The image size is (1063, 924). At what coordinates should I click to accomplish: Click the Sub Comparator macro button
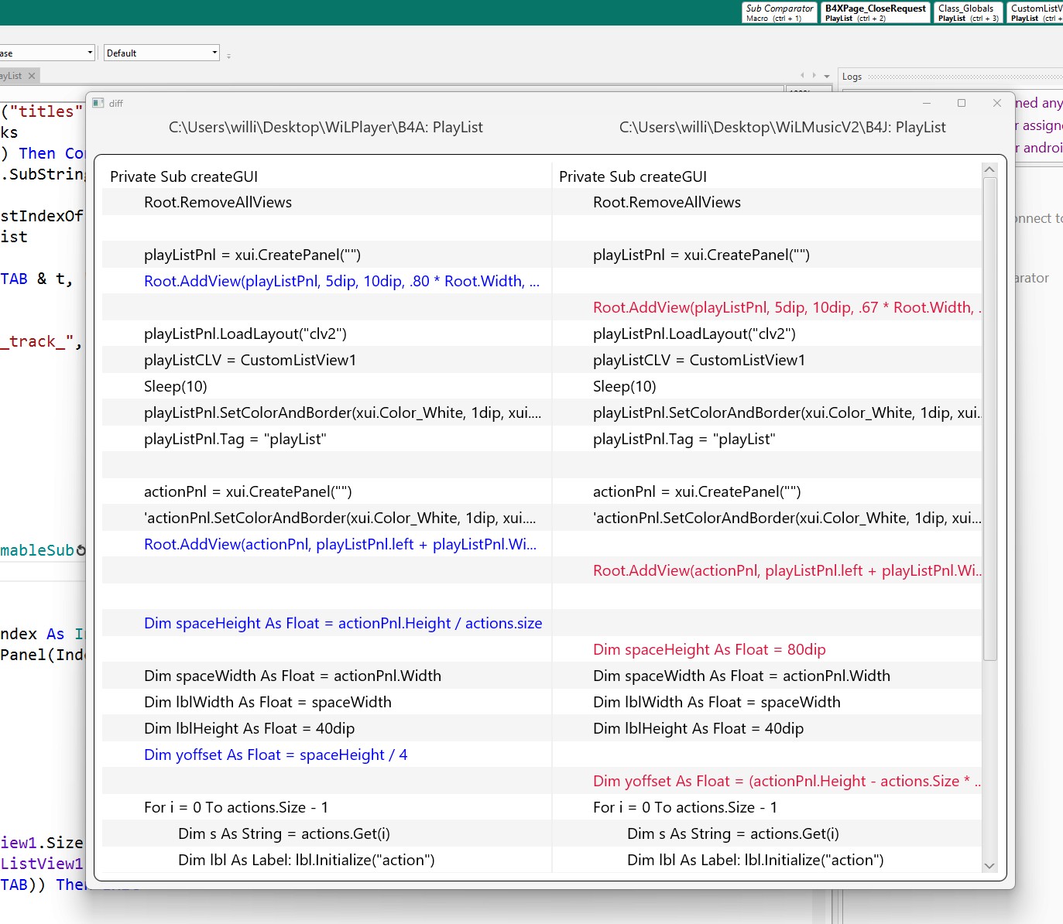pos(779,12)
